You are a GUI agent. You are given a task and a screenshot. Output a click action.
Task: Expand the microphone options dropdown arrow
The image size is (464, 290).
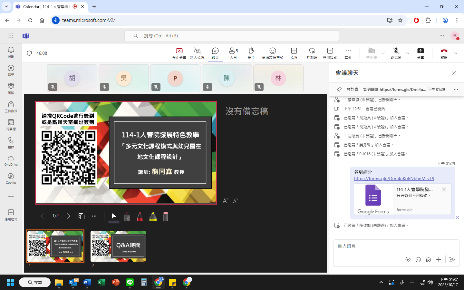[408, 53]
